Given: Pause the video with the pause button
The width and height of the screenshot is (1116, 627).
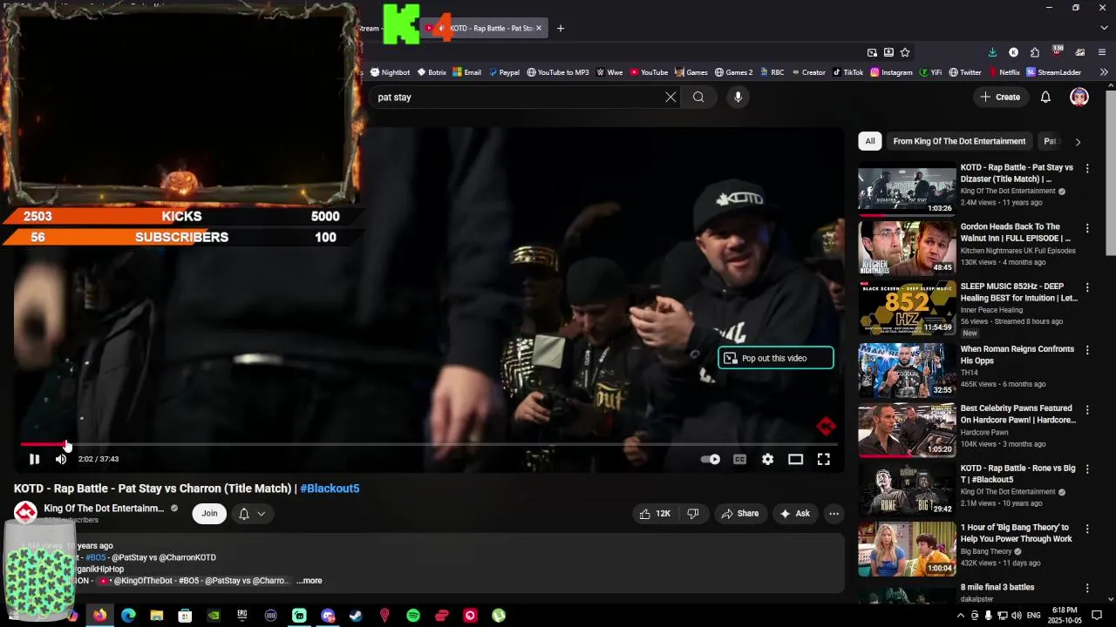Looking at the screenshot, I should (x=34, y=459).
